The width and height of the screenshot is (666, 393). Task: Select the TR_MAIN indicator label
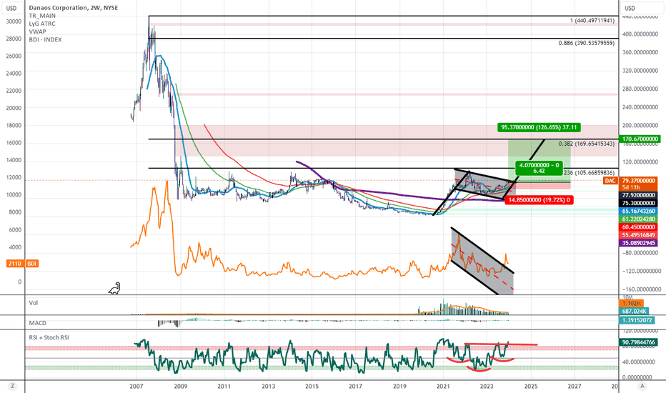coord(42,16)
